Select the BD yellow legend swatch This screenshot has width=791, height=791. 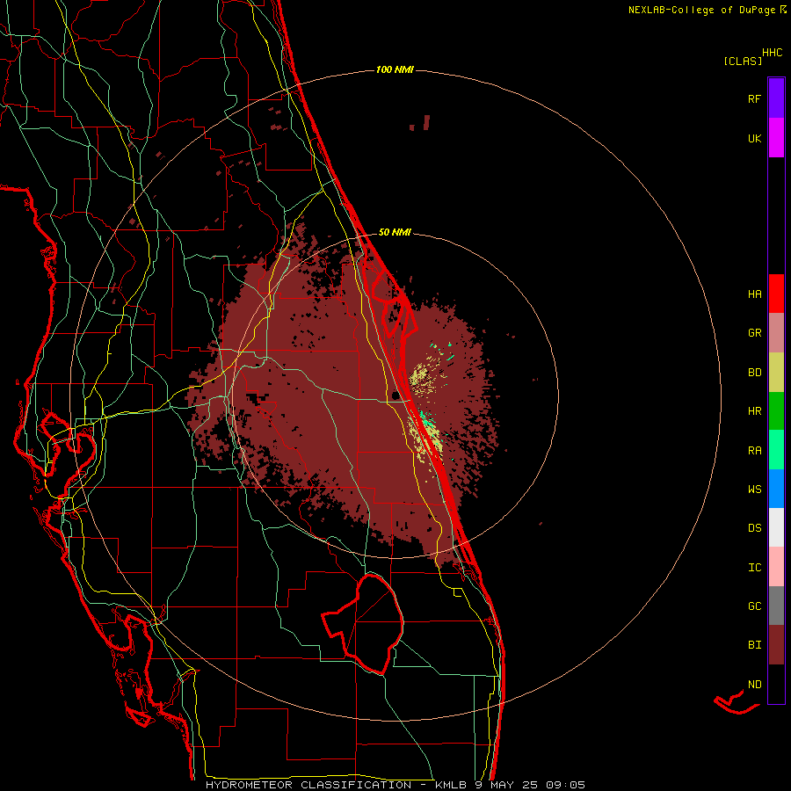776,373
